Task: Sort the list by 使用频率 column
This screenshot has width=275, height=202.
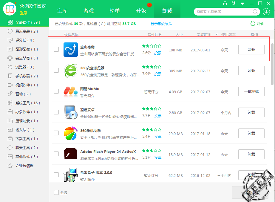Action: 228,34
